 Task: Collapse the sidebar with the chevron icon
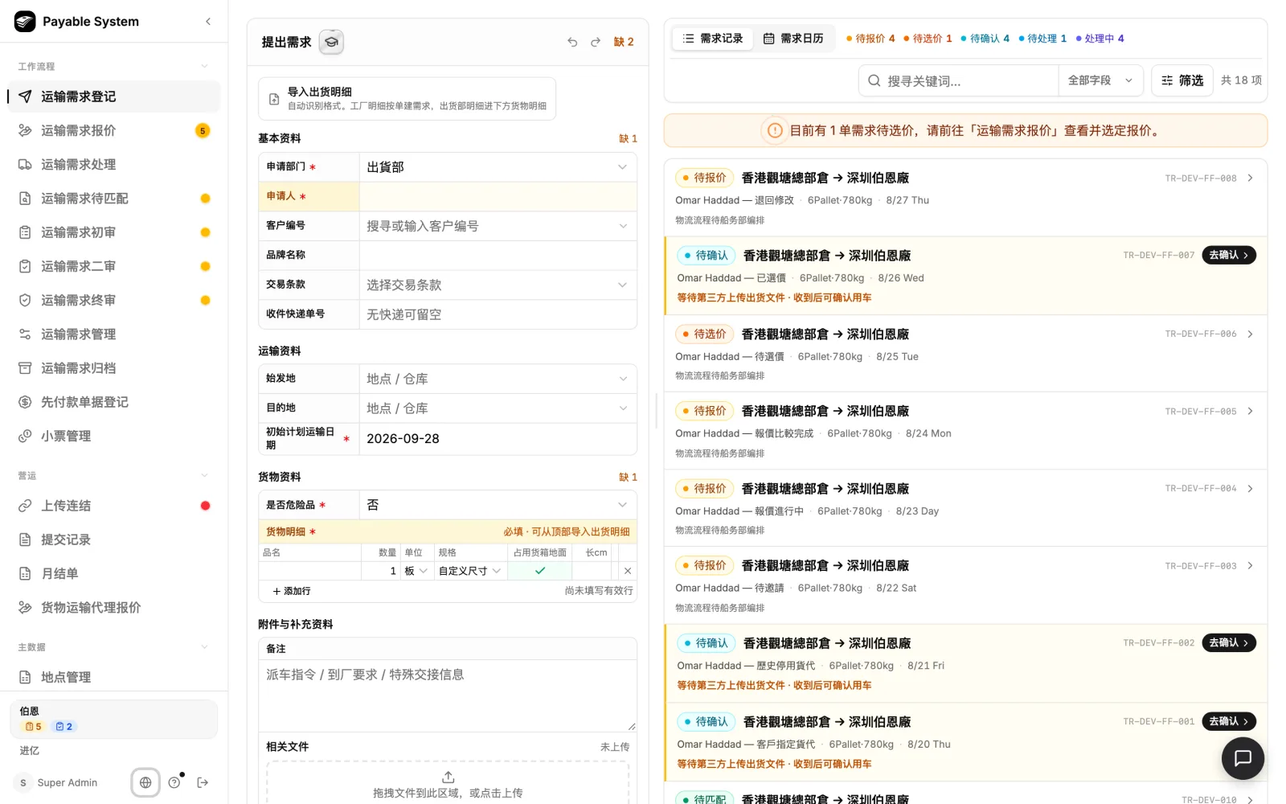click(208, 22)
